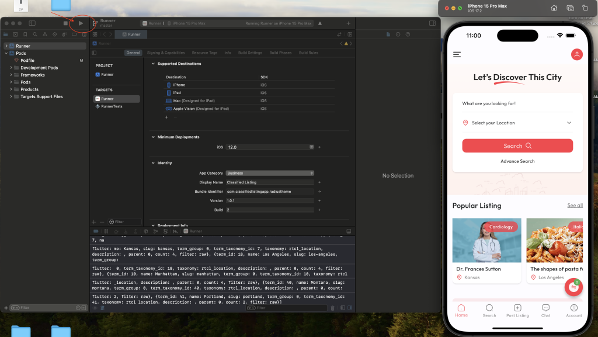Open Select your Location dropdown in simulator

pos(517,123)
